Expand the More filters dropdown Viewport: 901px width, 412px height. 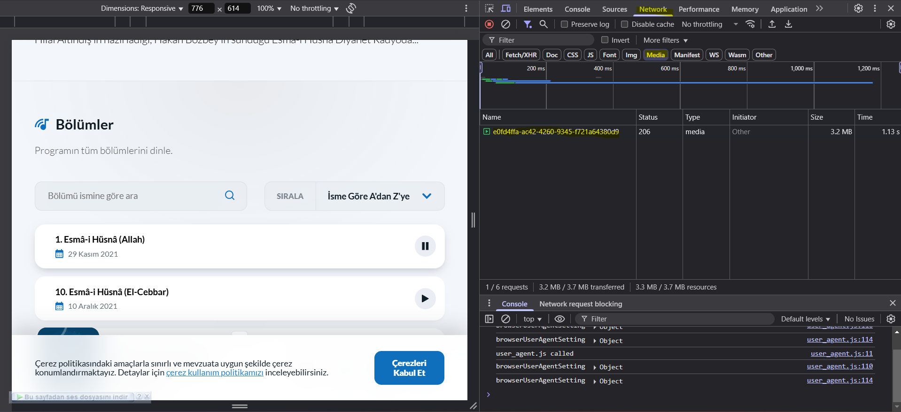pos(665,40)
